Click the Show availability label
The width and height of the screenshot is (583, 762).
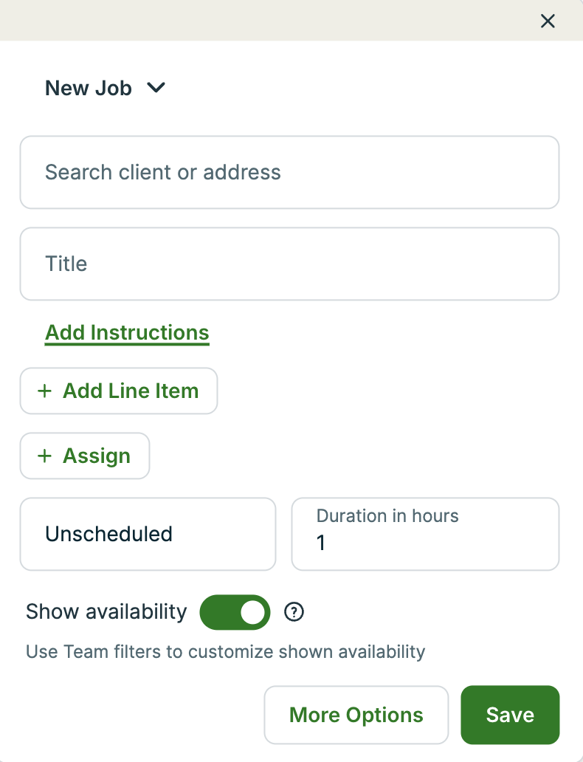click(x=106, y=612)
